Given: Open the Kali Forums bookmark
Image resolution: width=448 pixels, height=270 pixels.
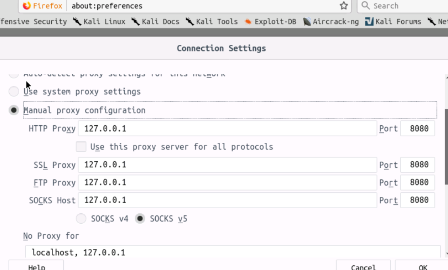Looking at the screenshot, I should [x=393, y=22].
